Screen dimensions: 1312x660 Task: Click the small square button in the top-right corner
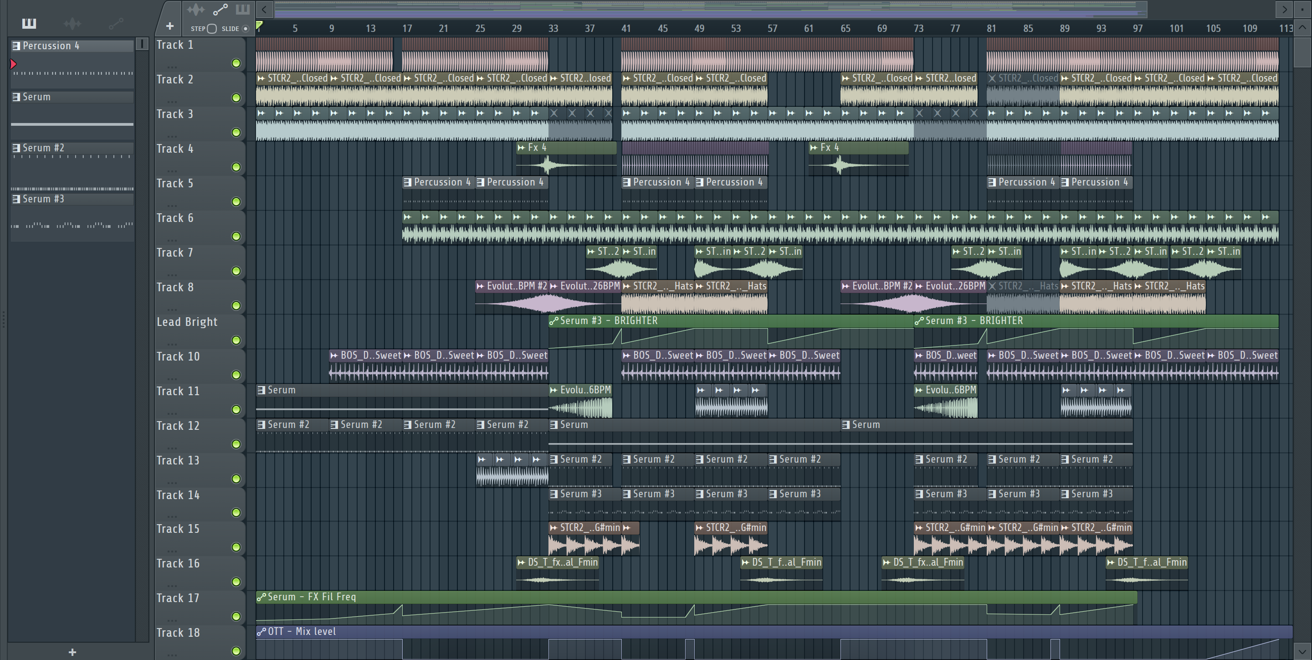pyautogui.click(x=1302, y=9)
